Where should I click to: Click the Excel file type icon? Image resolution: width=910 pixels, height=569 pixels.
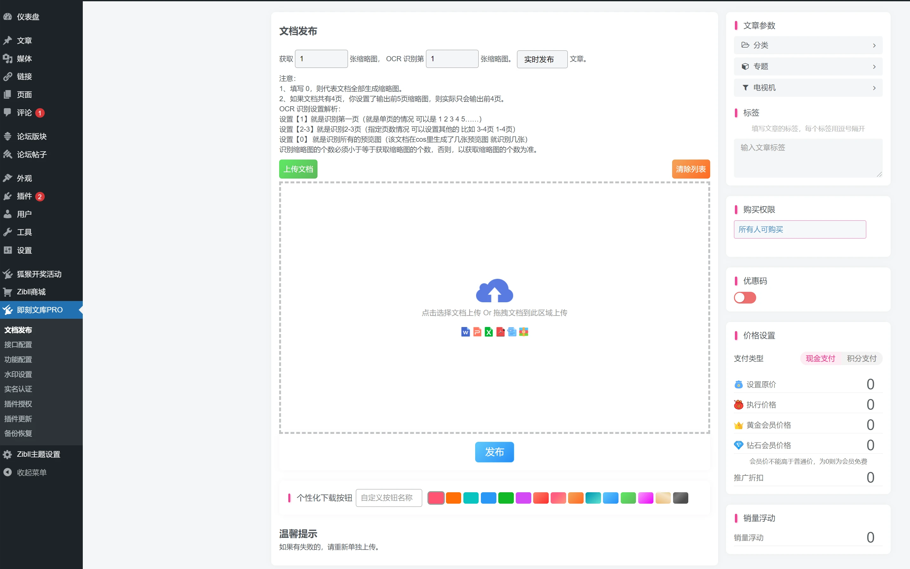(x=489, y=331)
